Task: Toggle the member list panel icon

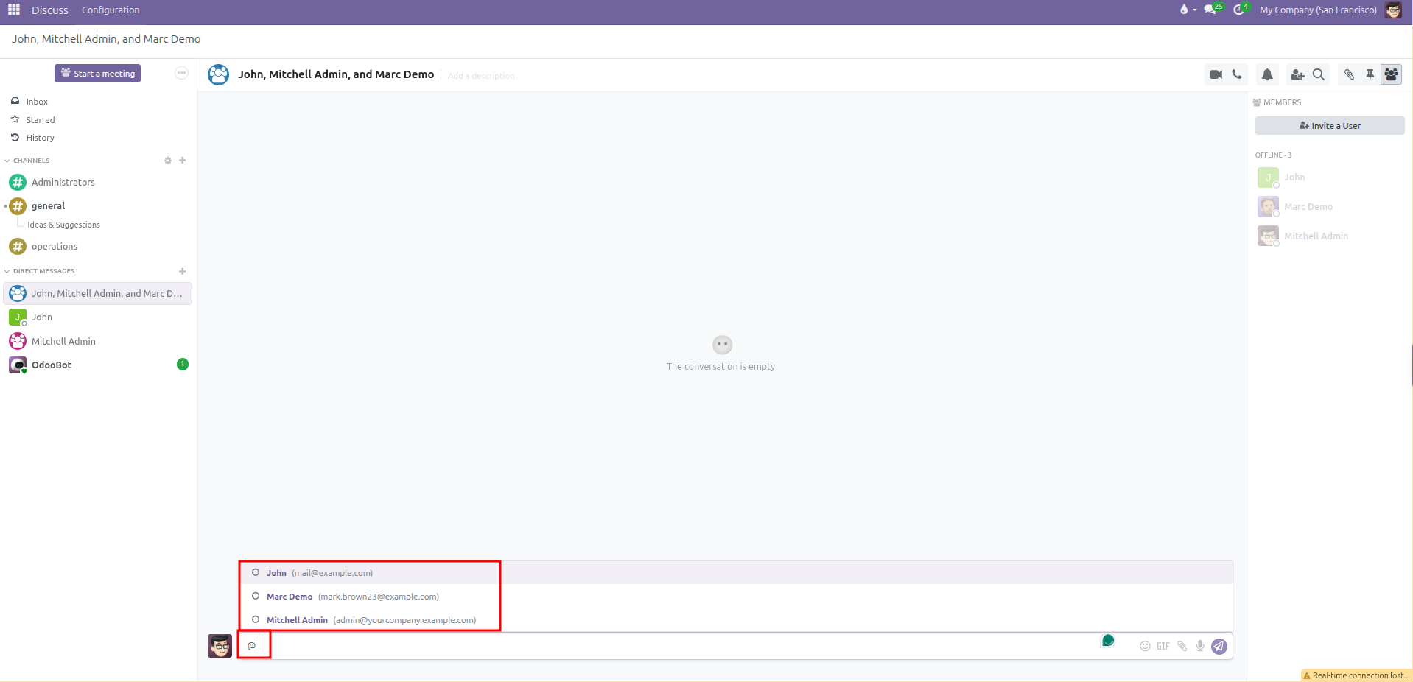Action: point(1391,74)
